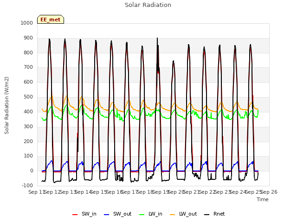The height and width of the screenshot is (223, 297).
Task: Click the Time axis label
Action: click(263, 199)
